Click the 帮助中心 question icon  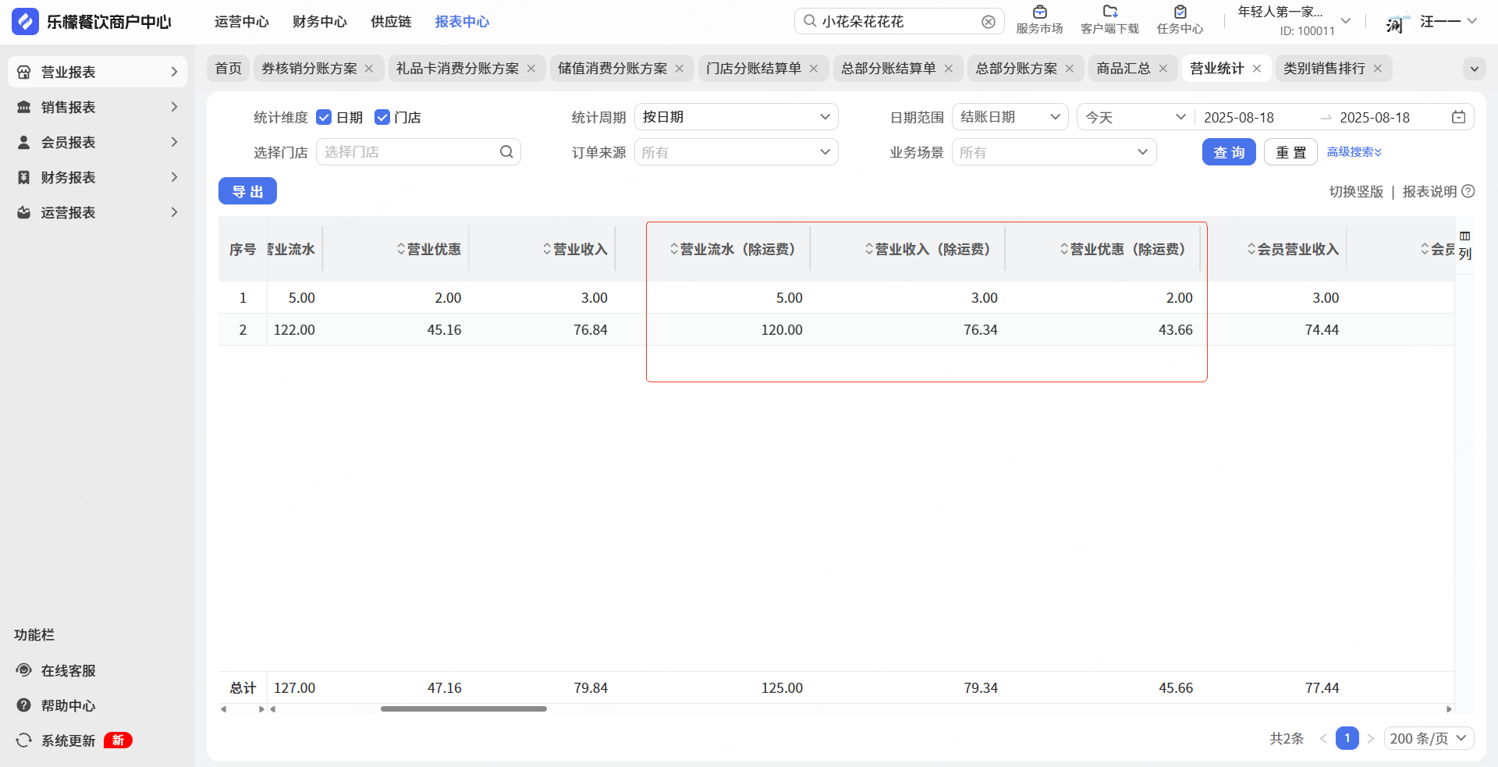pyautogui.click(x=24, y=705)
